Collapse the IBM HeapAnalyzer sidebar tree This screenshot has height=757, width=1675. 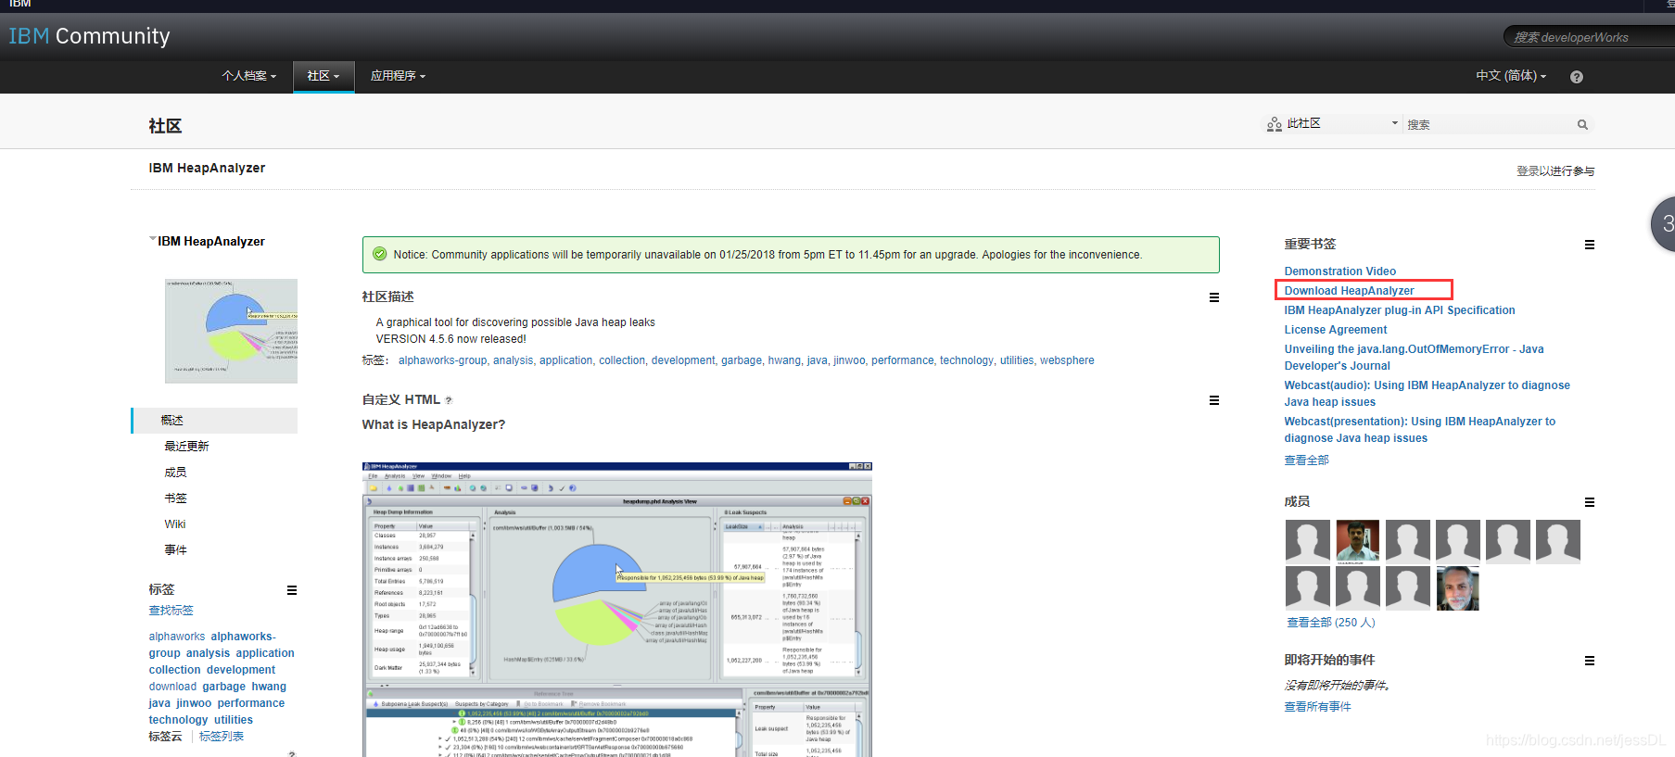[x=153, y=239]
